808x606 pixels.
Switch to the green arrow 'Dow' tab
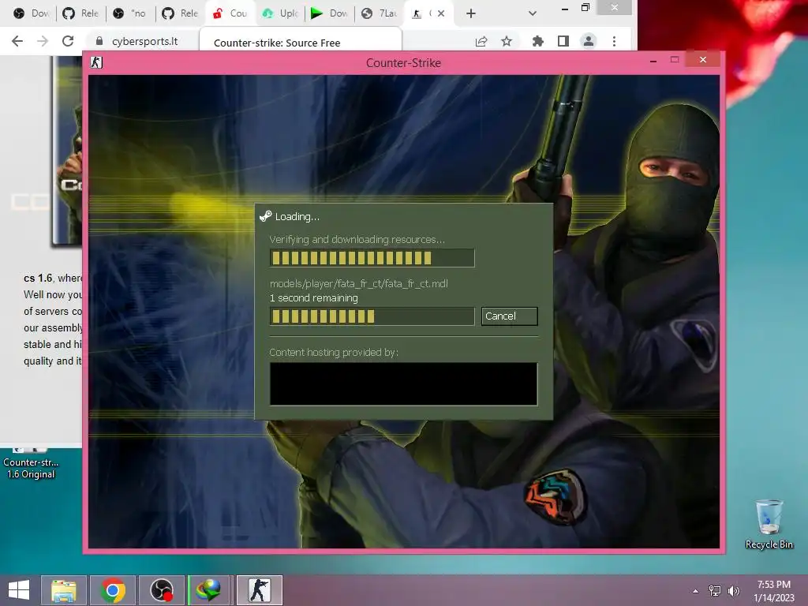point(329,13)
